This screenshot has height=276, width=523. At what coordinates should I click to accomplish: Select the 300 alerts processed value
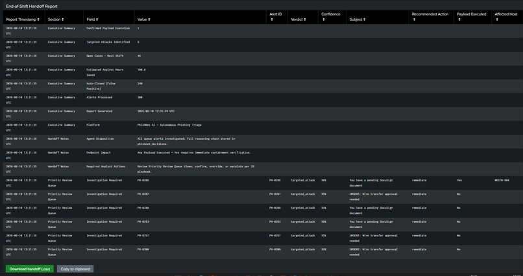tap(140, 97)
